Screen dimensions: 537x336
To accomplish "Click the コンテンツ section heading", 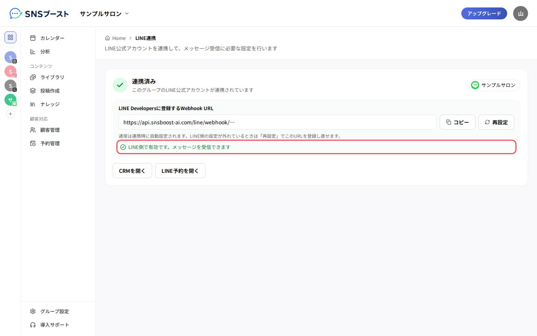I will pos(41,66).
